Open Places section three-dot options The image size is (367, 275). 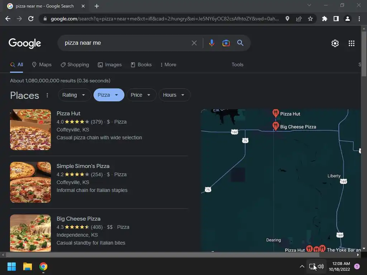47,95
